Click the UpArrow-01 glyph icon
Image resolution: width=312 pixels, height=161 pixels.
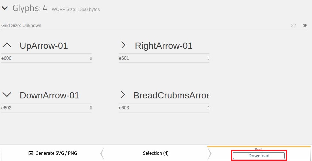pyautogui.click(x=7, y=45)
